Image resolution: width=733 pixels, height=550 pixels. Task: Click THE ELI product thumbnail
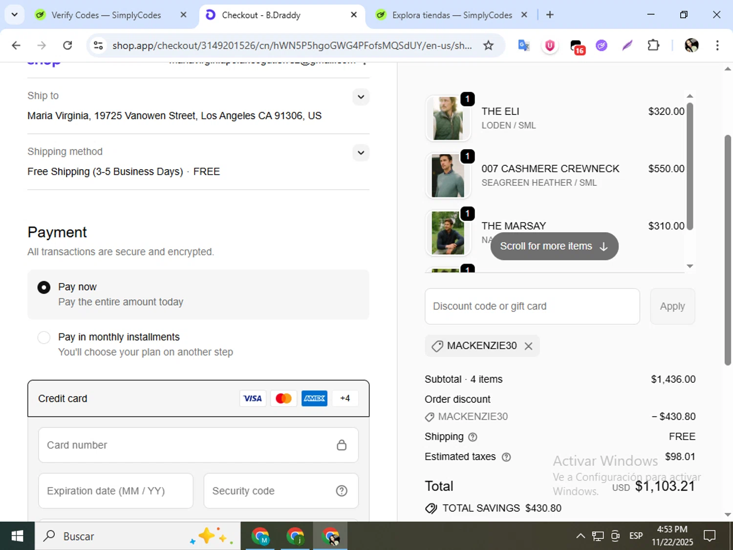(448, 118)
